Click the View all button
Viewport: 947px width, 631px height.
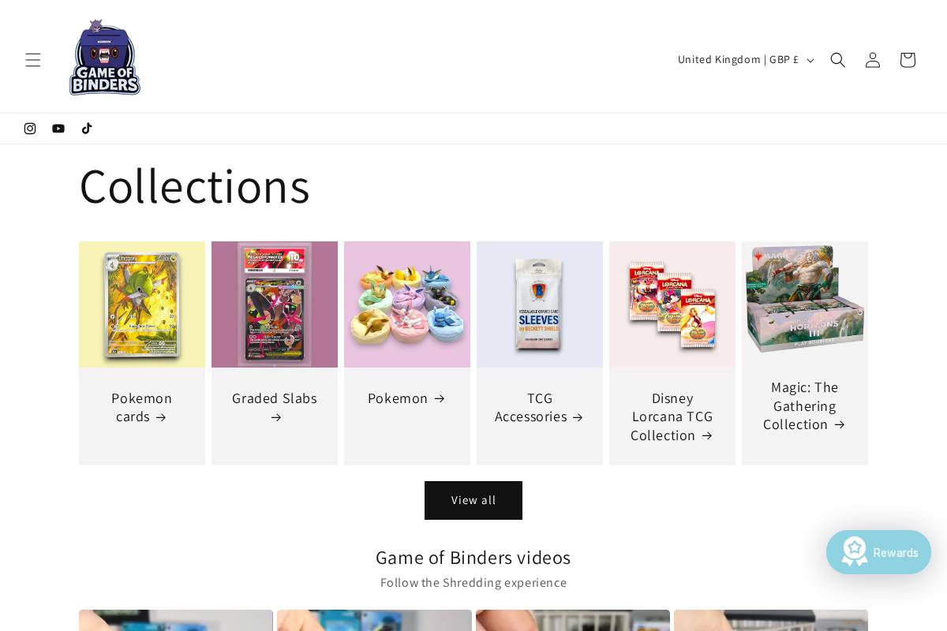[x=473, y=500]
